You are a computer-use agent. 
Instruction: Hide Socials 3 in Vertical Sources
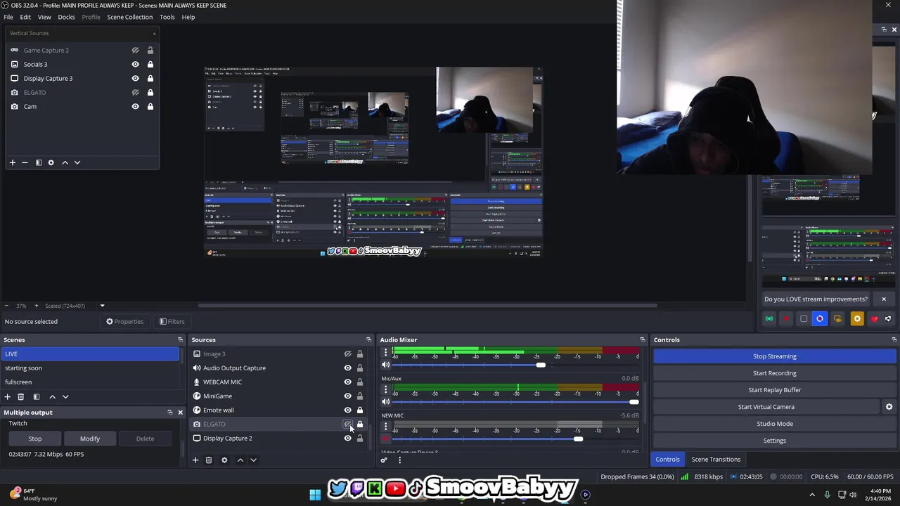click(x=136, y=64)
